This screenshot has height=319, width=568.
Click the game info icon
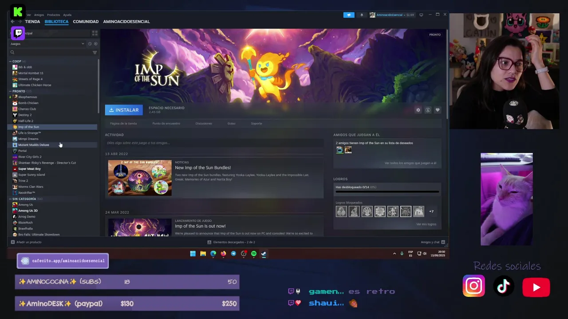pyautogui.click(x=428, y=110)
